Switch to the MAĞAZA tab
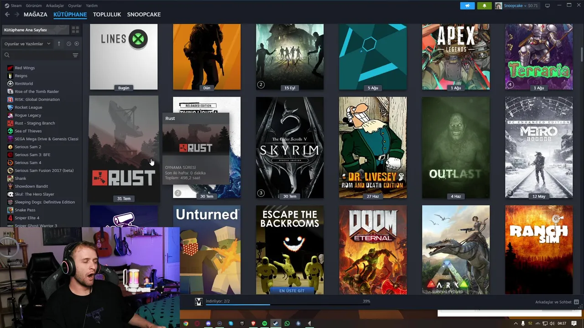This screenshot has width=584, height=328. [36, 15]
